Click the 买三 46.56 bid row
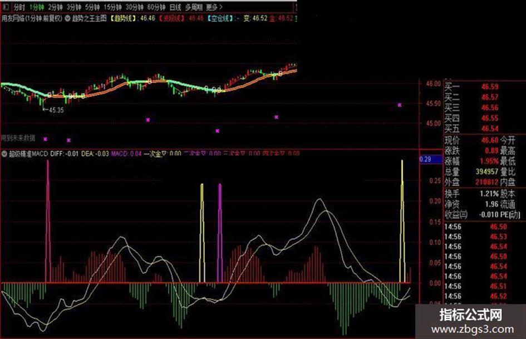Image resolution: width=526 pixels, height=339 pixels. [x=471, y=108]
